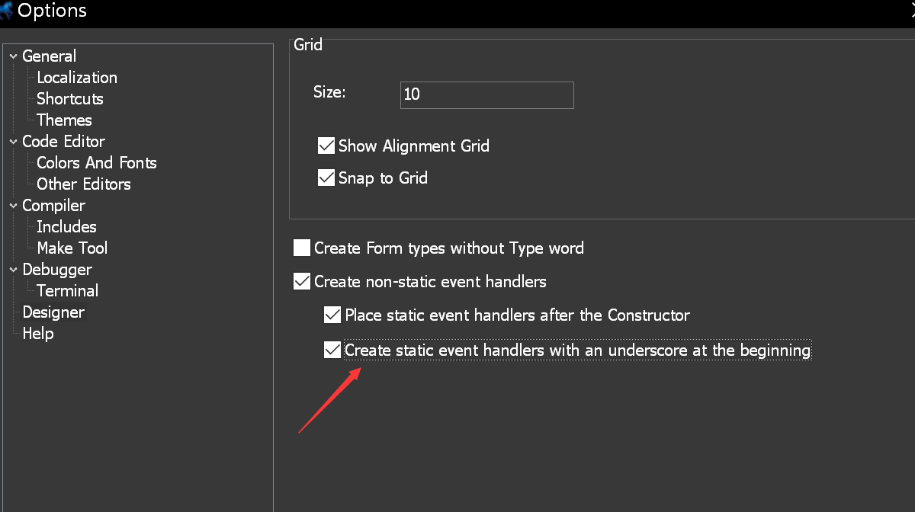Viewport: 915px width, 512px height.
Task: Collapse the Compiler section
Action: click(x=12, y=205)
